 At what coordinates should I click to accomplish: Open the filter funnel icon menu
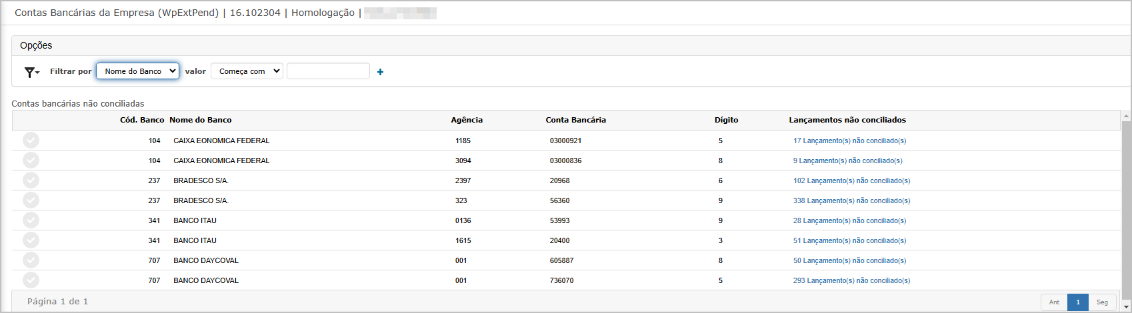coord(31,72)
